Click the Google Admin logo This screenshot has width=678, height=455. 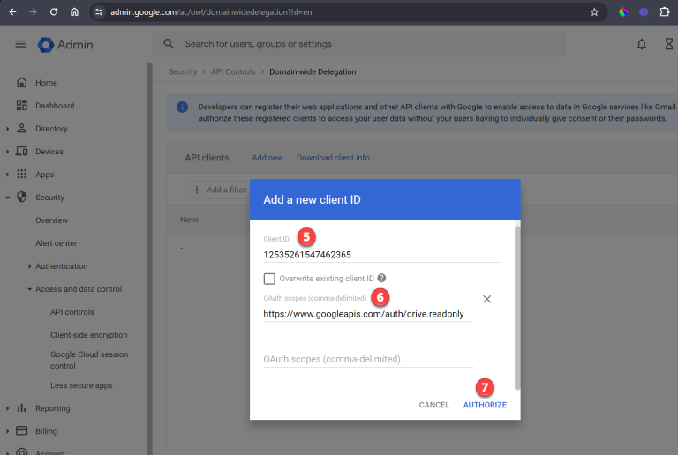point(65,44)
